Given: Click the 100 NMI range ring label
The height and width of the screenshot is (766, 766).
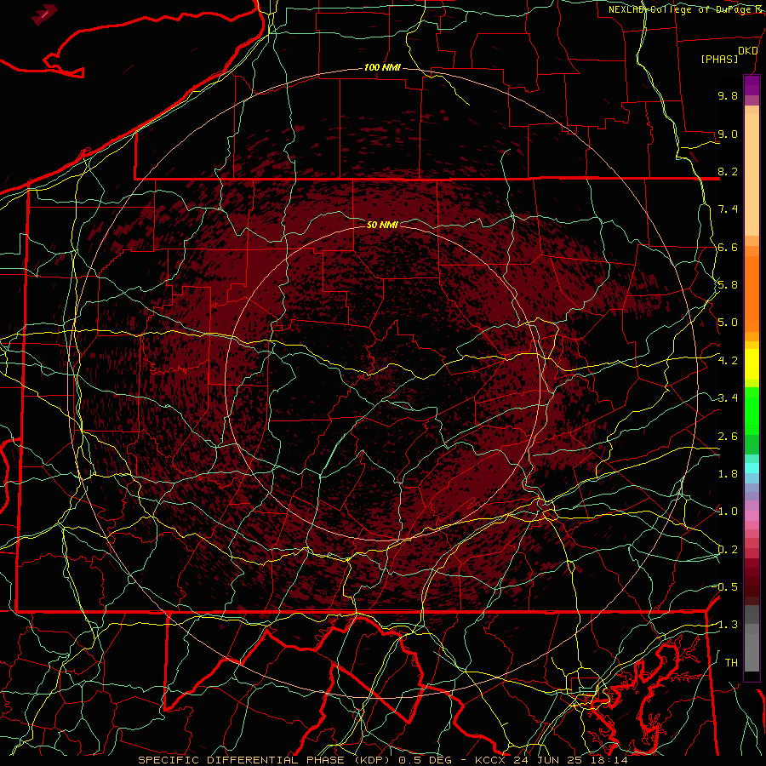Looking at the screenshot, I should (382, 67).
